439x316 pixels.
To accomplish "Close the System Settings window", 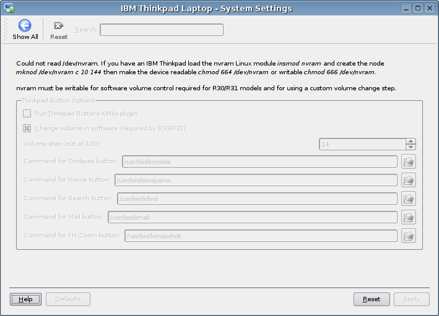I will (430, 8).
